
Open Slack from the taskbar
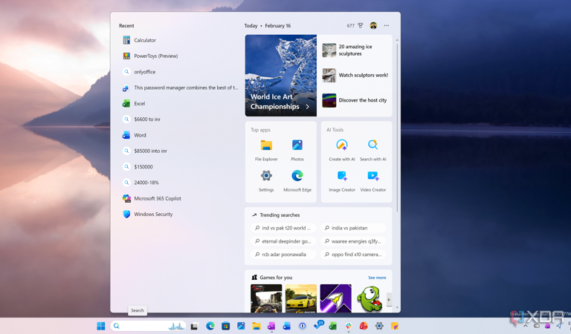349,326
